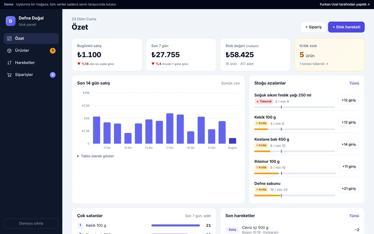The width and height of the screenshot is (374, 234).
Task: Click the + Sipariş button
Action: 313,27
